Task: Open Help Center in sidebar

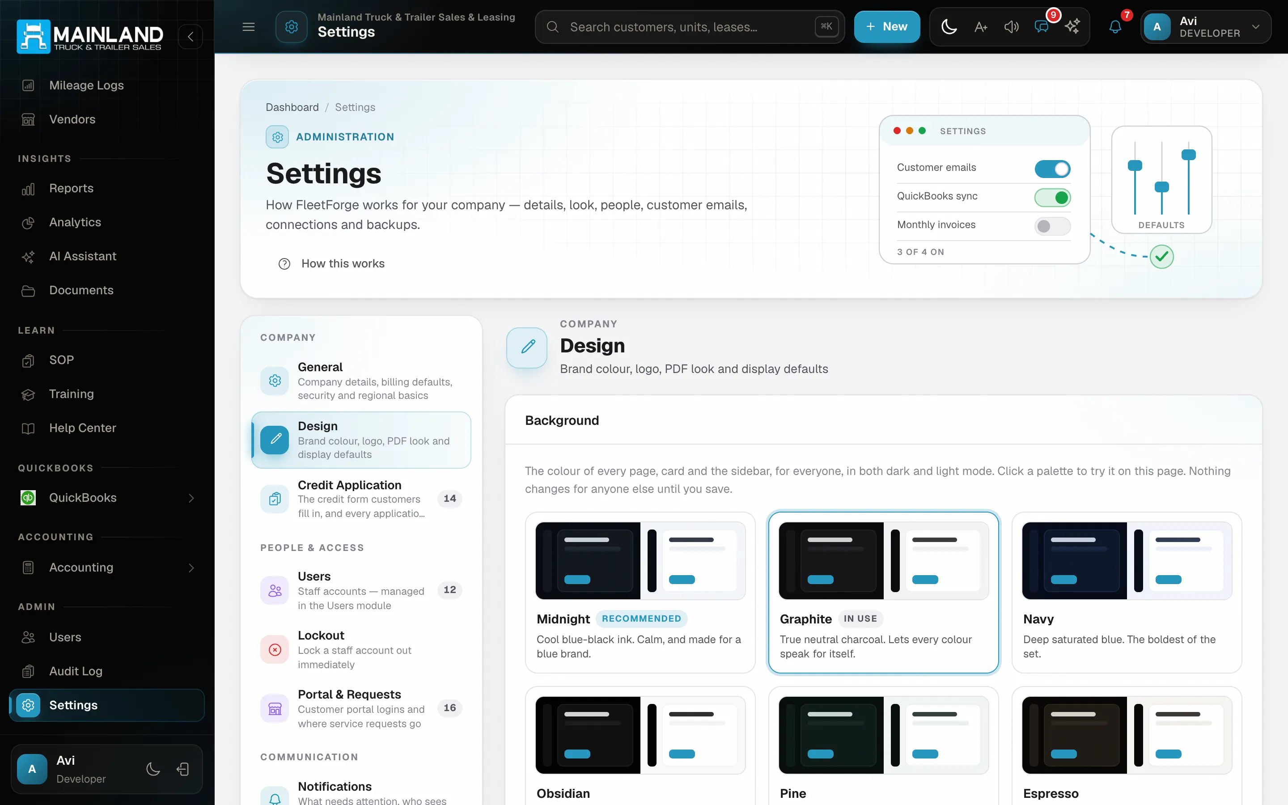Action: [x=106, y=428]
